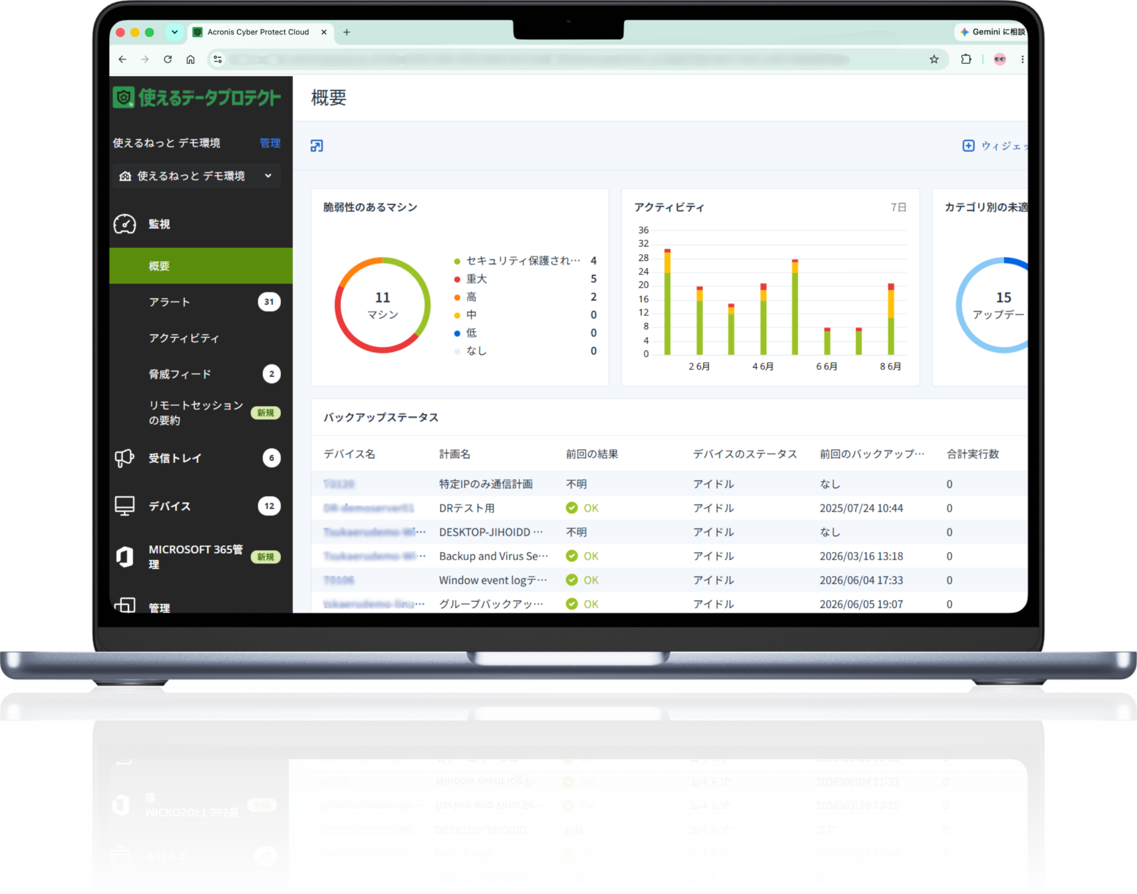This screenshot has width=1137, height=894.
Task: Go to browser home icon
Action: (190, 59)
